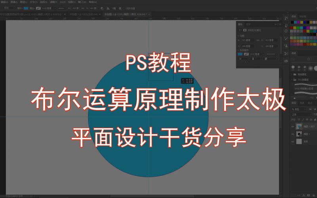This screenshot has height=198, width=317.
Task: Open the brush settings icon in side dock
Action: point(286,38)
